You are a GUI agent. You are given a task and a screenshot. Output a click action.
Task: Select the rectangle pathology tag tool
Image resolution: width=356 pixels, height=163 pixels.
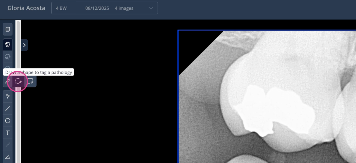30,81
